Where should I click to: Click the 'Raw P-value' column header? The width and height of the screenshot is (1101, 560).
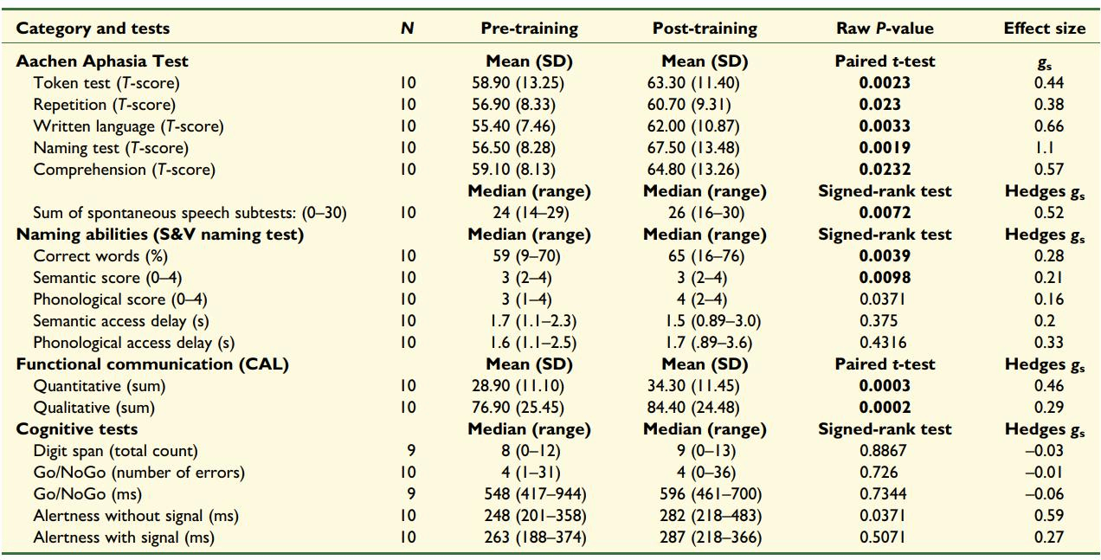click(885, 28)
